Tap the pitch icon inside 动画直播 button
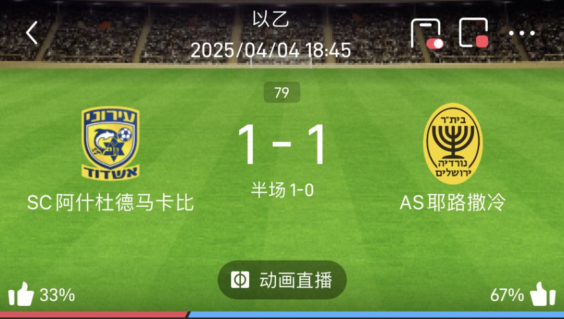Image resolution: width=564 pixels, height=319 pixels. click(x=240, y=280)
